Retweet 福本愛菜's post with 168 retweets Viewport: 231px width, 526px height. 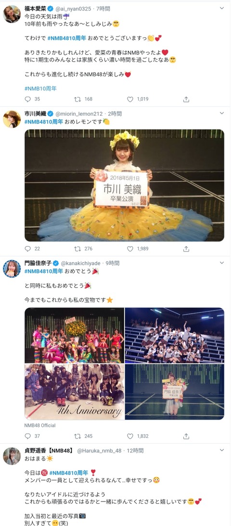[77, 100]
